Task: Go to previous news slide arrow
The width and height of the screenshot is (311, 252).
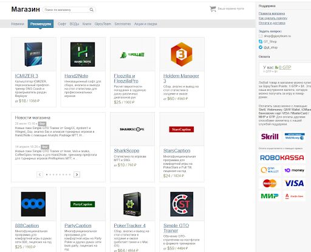Action: [39, 174]
